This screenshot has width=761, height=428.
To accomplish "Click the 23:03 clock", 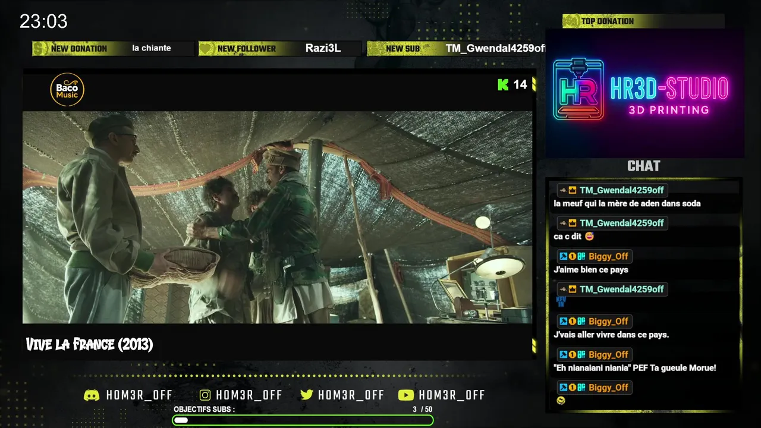I will [43, 22].
